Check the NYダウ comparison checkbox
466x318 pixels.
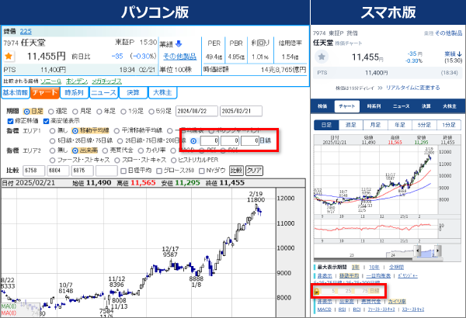tap(201, 171)
